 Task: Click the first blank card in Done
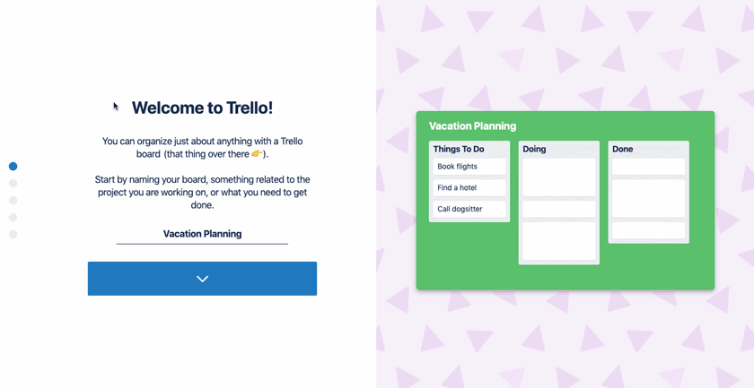648,167
